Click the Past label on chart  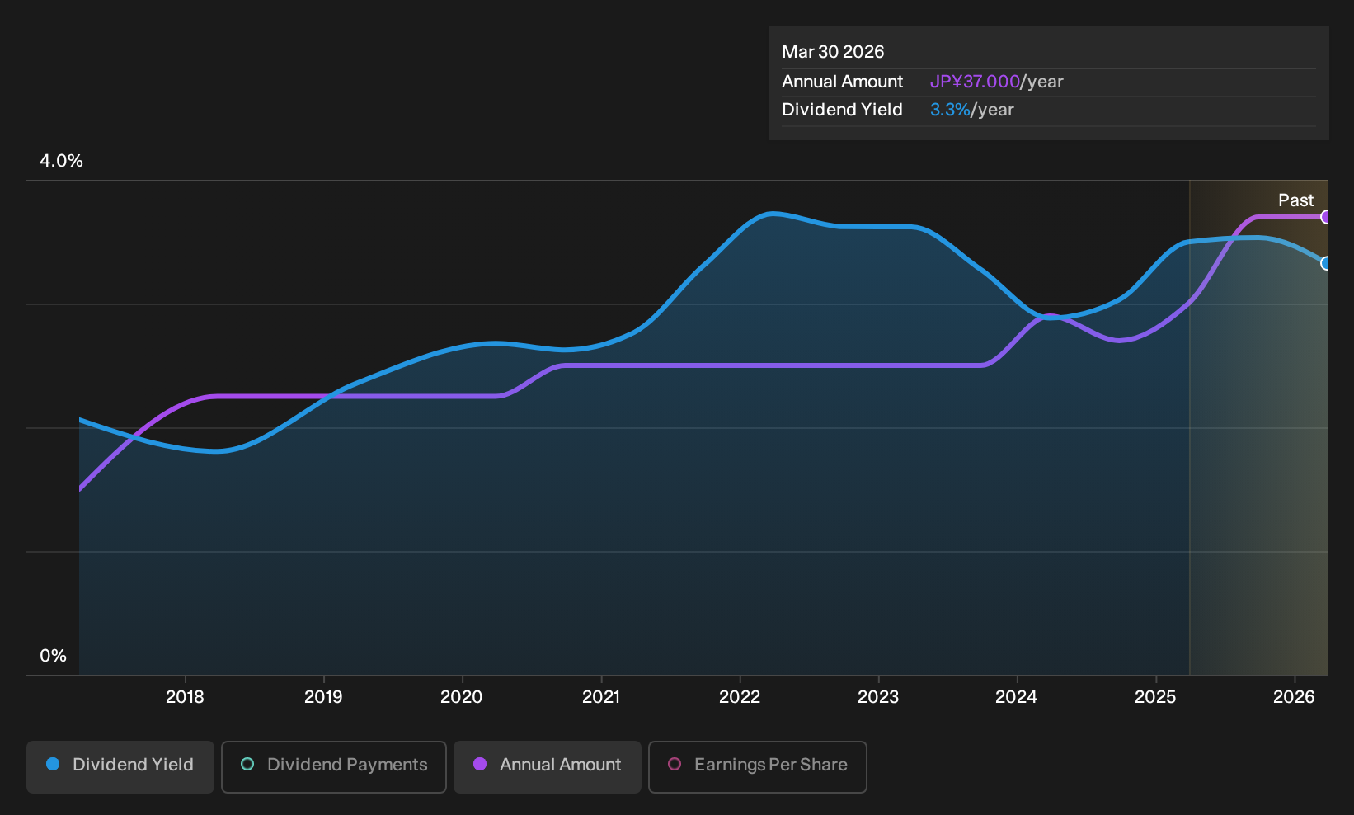[1295, 200]
